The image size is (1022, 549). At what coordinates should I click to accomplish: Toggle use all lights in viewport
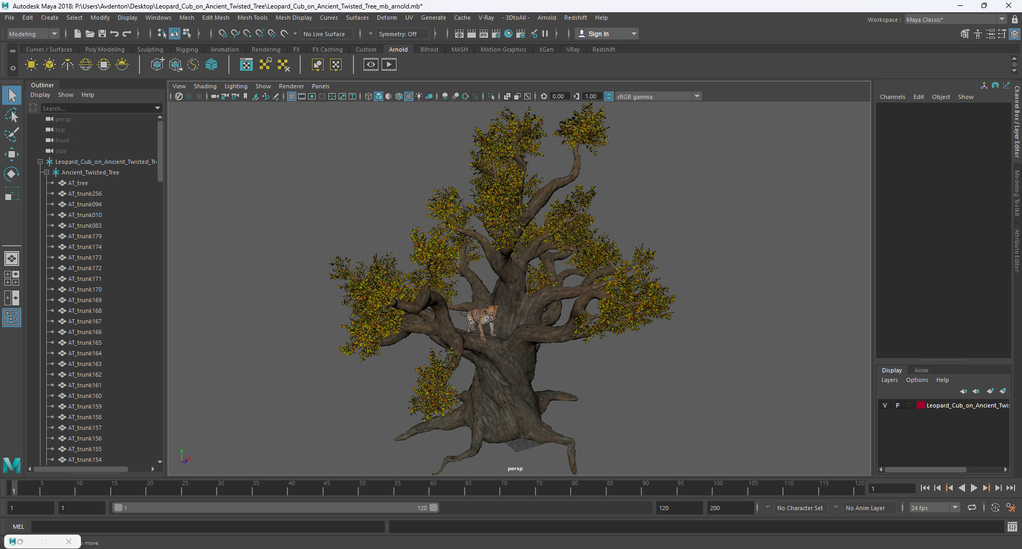419,96
